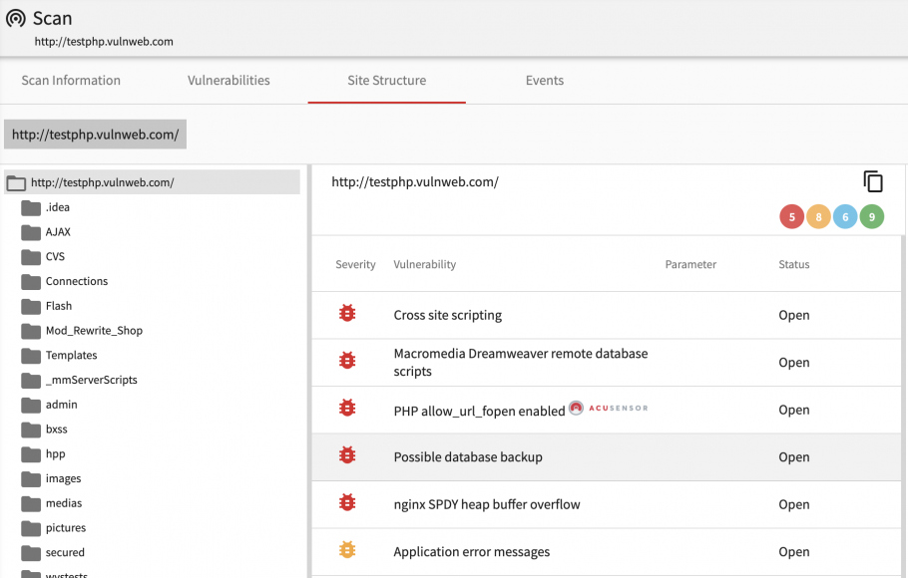This screenshot has width=908, height=578.
Task: Click the AcuSensor logo icon
Action: click(576, 408)
